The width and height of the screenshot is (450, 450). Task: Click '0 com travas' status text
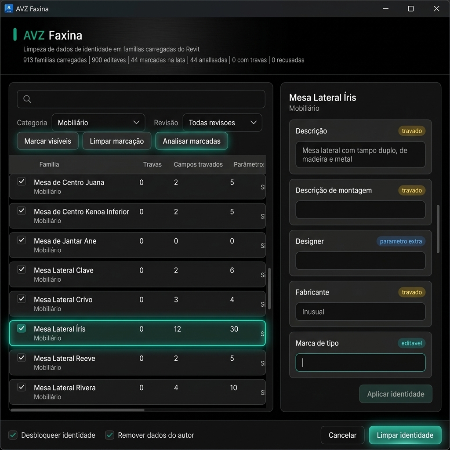point(250,60)
